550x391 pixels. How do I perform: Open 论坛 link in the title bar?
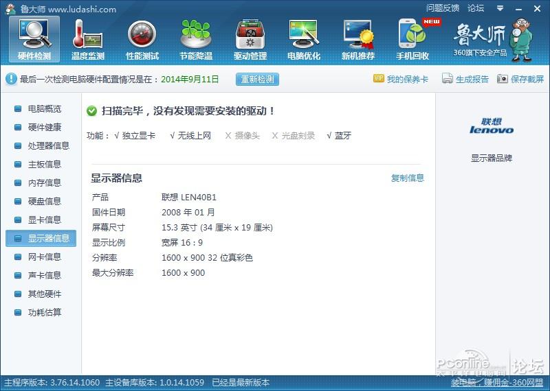[476, 8]
